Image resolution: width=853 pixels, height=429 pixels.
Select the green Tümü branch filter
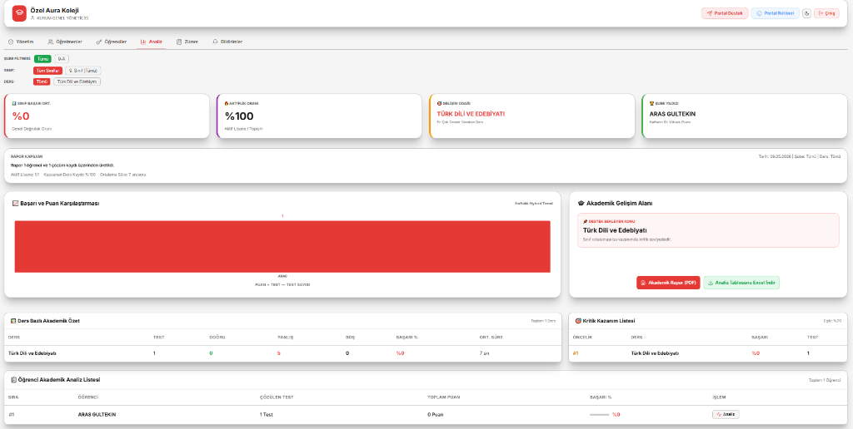(x=42, y=59)
